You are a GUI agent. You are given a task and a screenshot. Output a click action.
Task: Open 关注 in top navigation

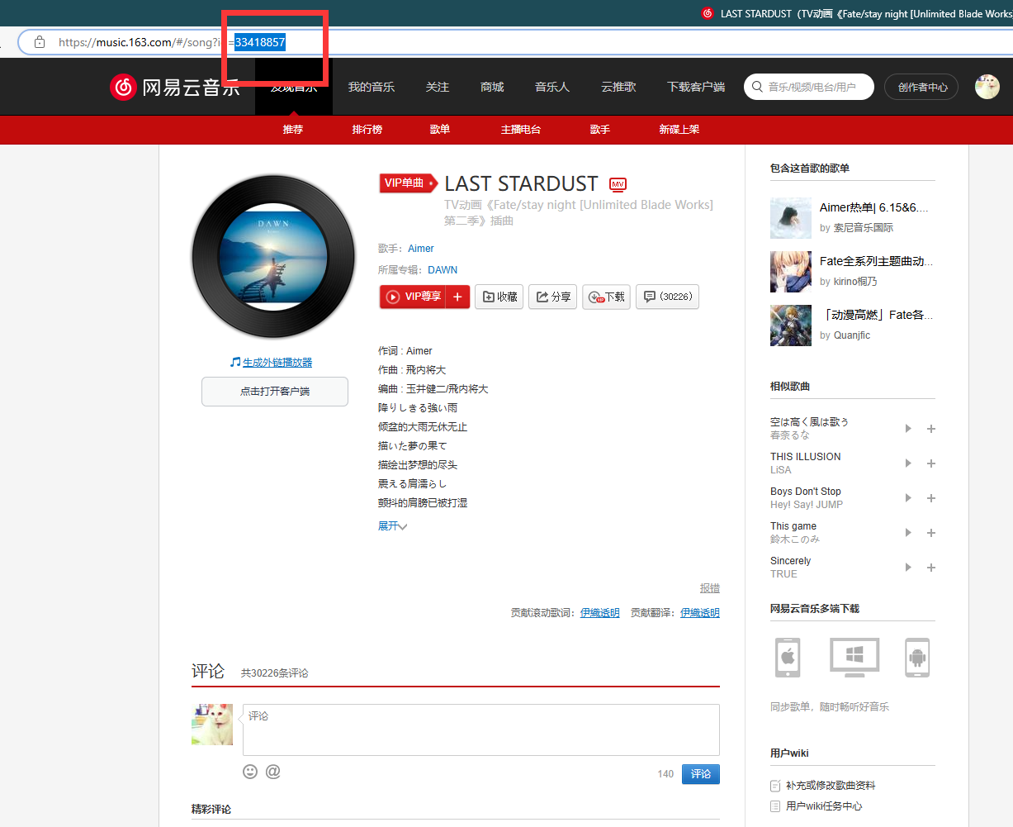pyautogui.click(x=438, y=87)
